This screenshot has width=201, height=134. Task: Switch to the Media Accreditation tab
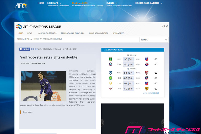point(98,33)
